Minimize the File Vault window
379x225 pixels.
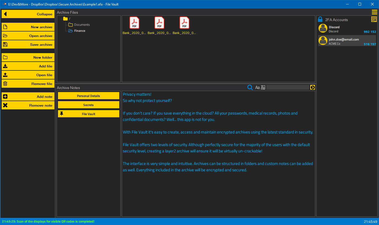pyautogui.click(x=347, y=4)
